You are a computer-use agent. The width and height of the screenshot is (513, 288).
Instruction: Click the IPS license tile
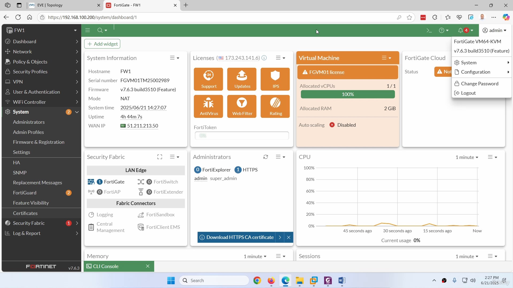click(275, 79)
